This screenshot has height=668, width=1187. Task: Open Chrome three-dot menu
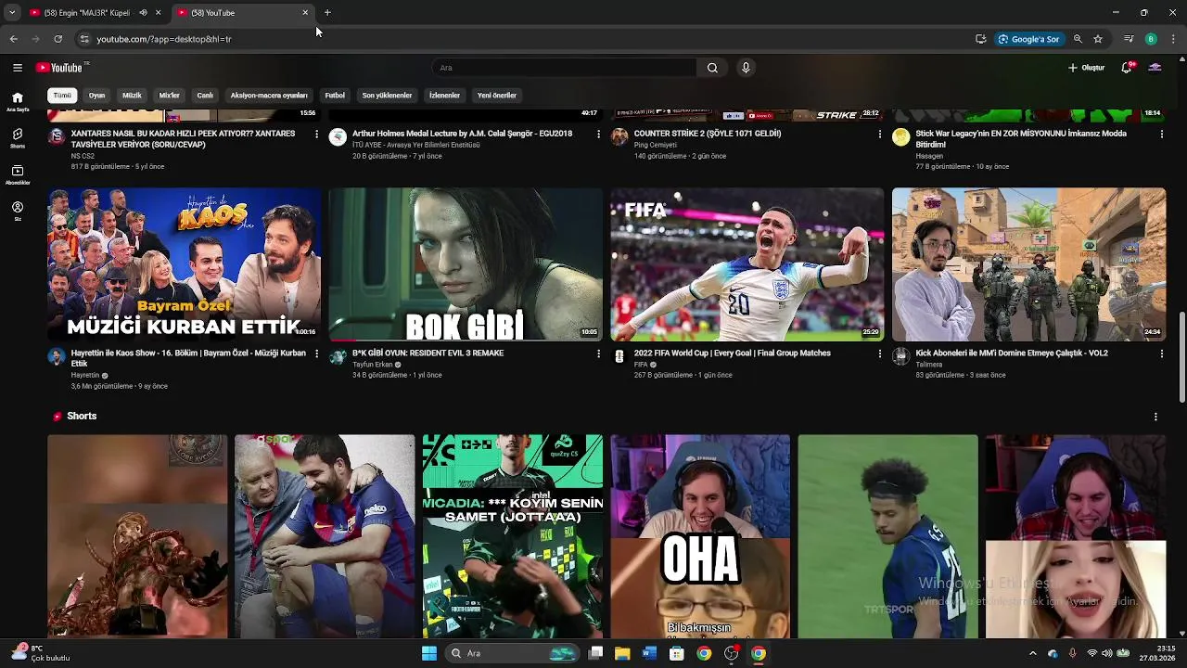1173,39
